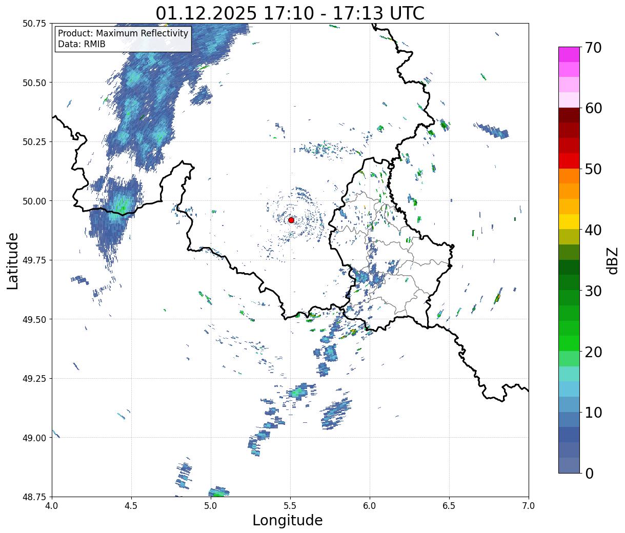
Task: Click the latitude tick label 50.00
Action: [x=34, y=201]
